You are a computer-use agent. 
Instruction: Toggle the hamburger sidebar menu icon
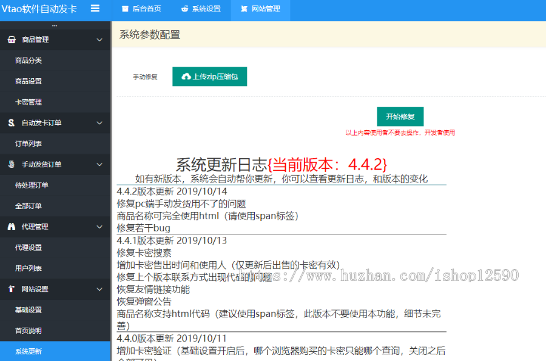point(95,8)
